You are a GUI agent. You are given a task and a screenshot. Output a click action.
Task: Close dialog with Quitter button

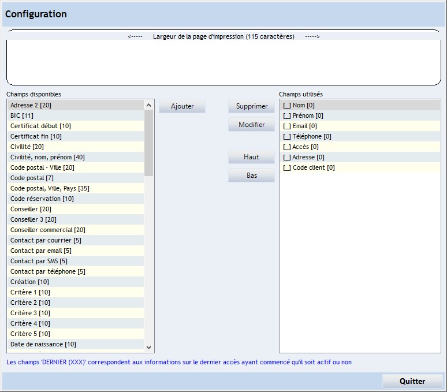[x=412, y=381]
